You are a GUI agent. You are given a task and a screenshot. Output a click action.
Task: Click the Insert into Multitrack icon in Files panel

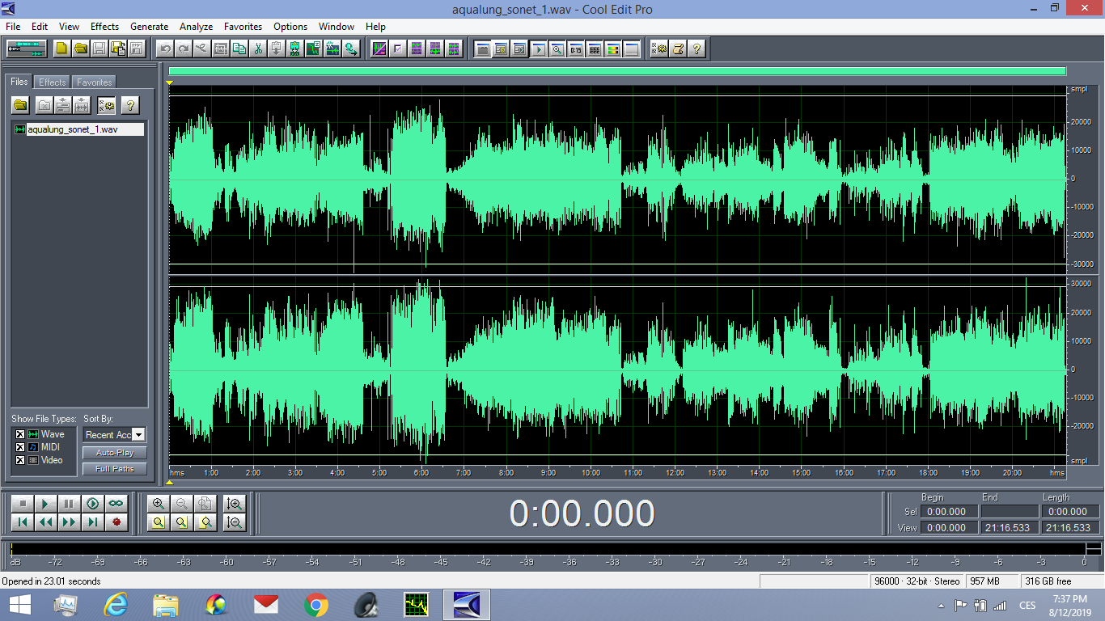[x=63, y=105]
